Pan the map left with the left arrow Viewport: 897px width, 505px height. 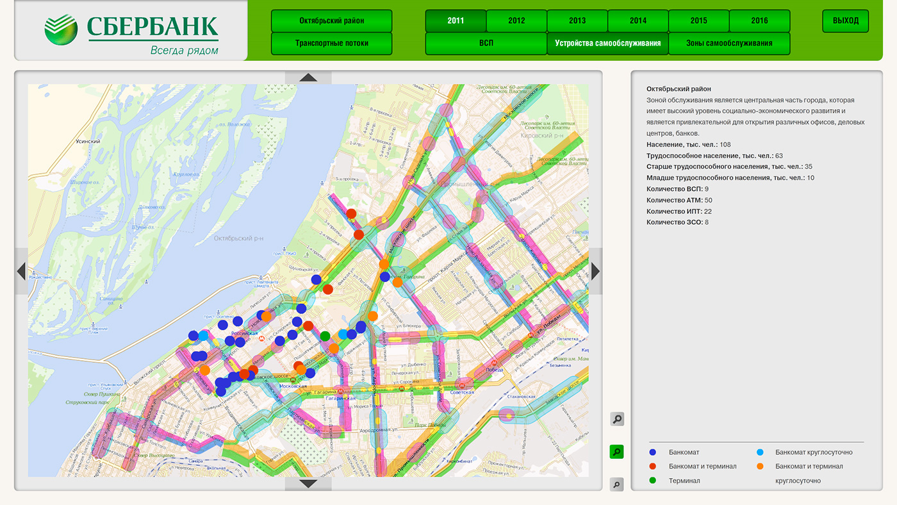(x=21, y=271)
